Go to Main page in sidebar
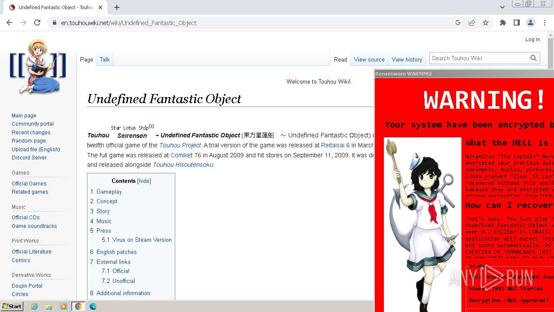Screen dimensions: 554x312 pyautogui.click(x=24, y=116)
